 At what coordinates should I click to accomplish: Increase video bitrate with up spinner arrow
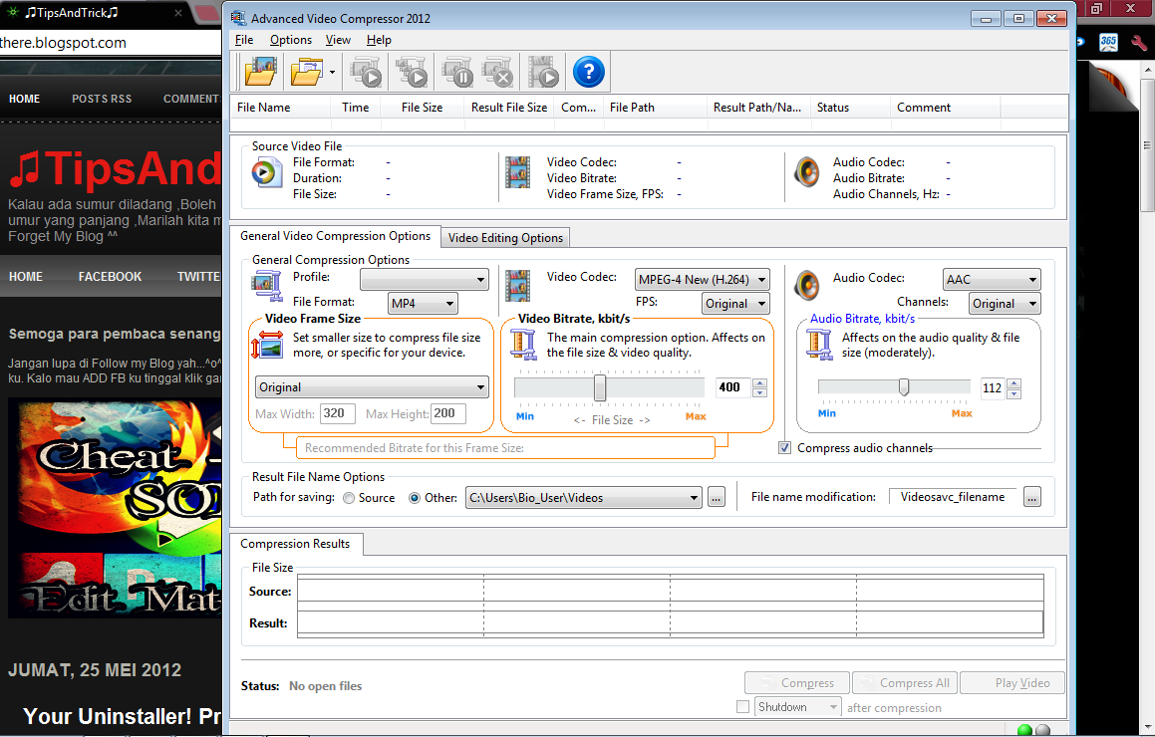[x=760, y=382]
